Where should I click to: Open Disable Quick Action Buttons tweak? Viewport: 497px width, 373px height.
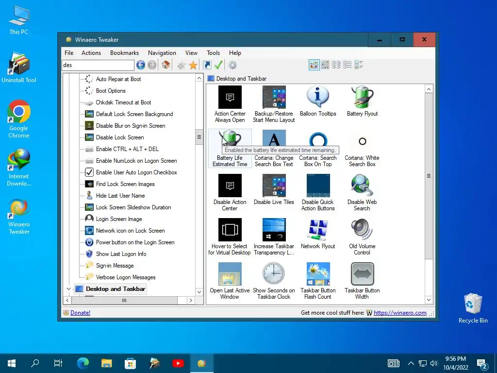318,192
